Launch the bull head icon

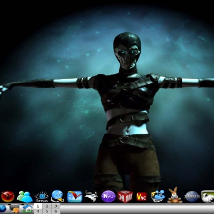91,196
